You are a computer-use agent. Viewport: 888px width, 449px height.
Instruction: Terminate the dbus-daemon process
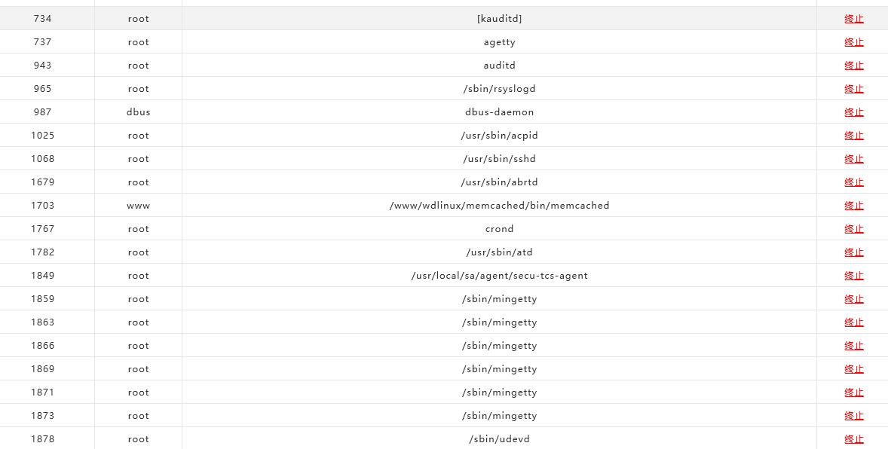(853, 112)
